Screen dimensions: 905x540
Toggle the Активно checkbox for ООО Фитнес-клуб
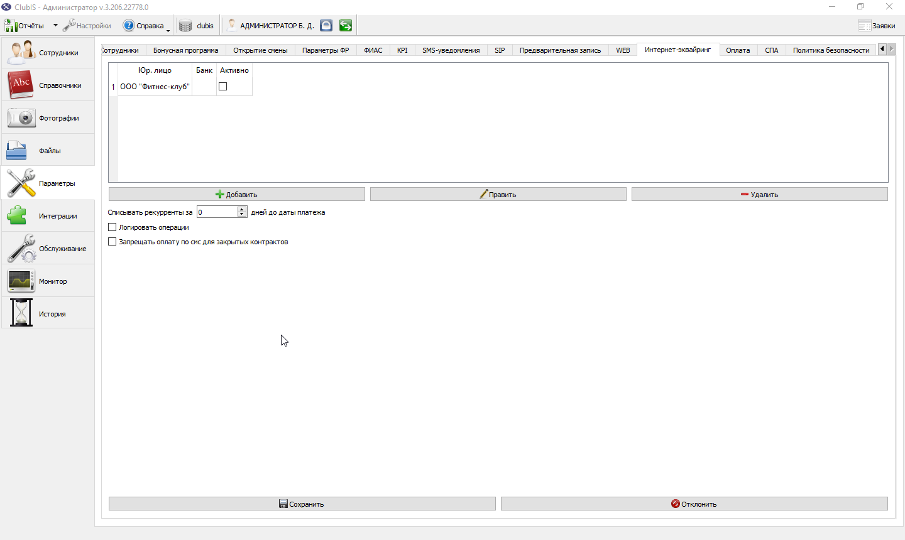pos(222,87)
